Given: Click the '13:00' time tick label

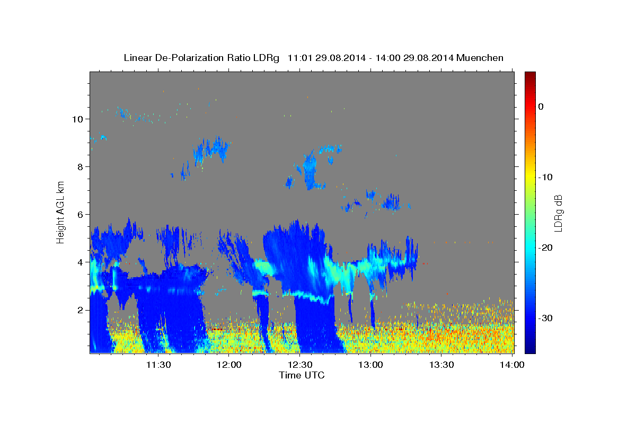Looking at the screenshot, I should pos(371,365).
